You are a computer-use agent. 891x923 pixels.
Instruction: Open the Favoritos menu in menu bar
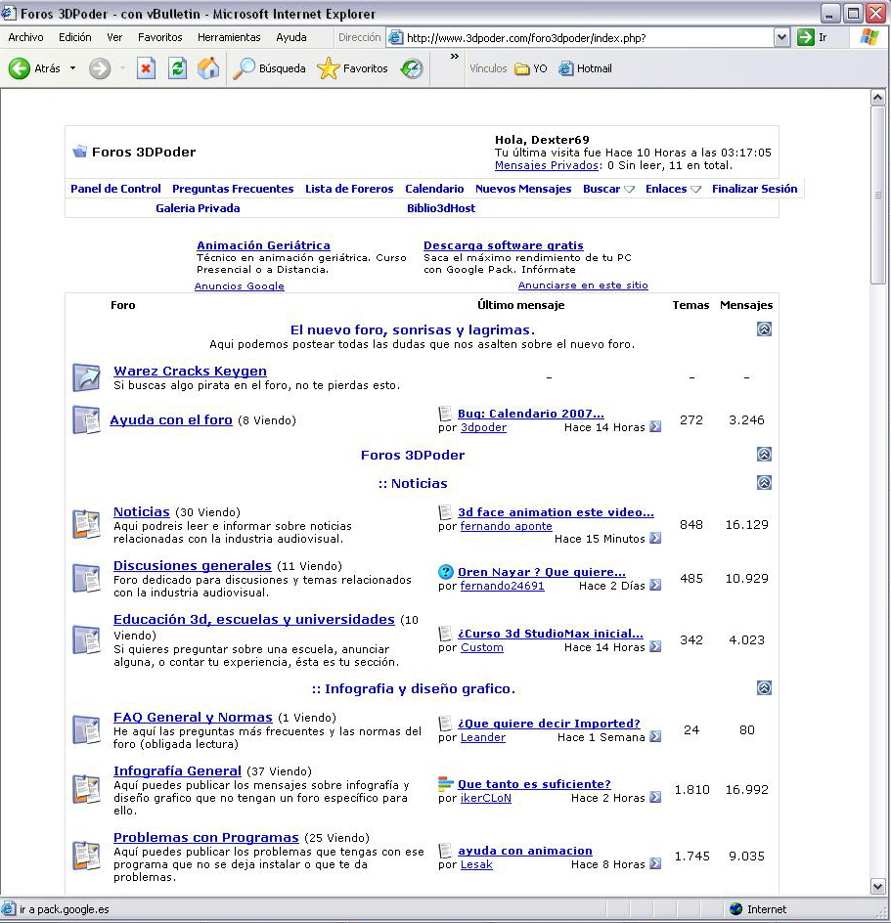coord(160,37)
